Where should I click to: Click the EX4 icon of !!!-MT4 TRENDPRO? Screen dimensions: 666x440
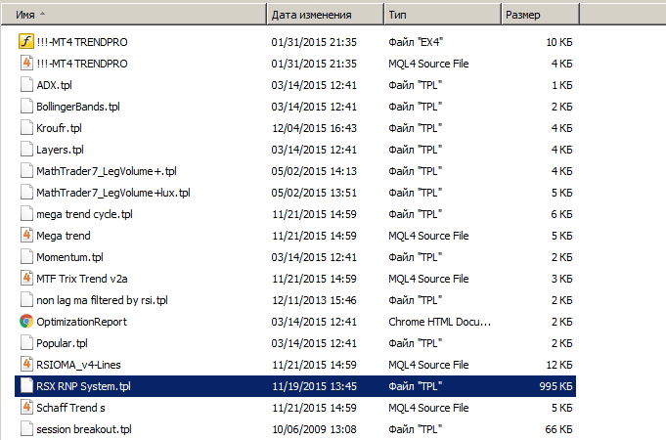click(x=26, y=42)
